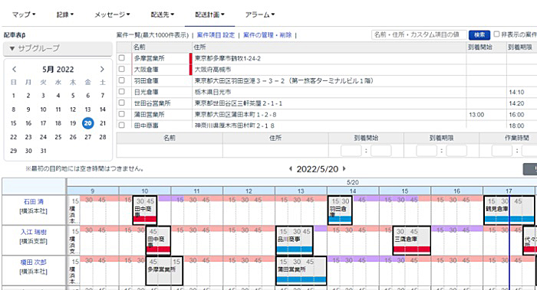Select 田中商事 block in 石田 清 row
This screenshot has width=537, height=290.
click(x=145, y=210)
